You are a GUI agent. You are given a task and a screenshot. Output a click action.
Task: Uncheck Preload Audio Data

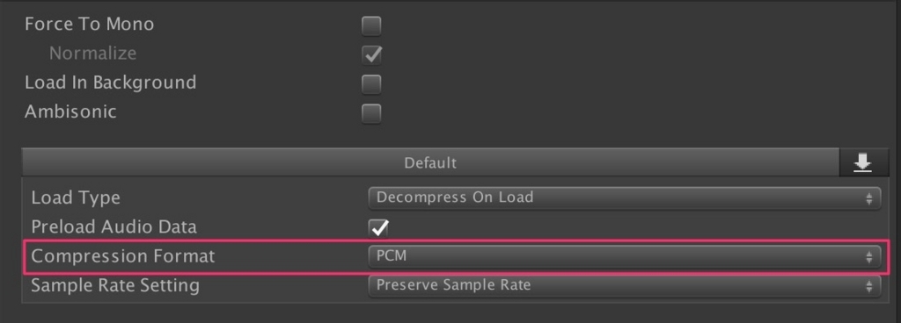tap(378, 227)
